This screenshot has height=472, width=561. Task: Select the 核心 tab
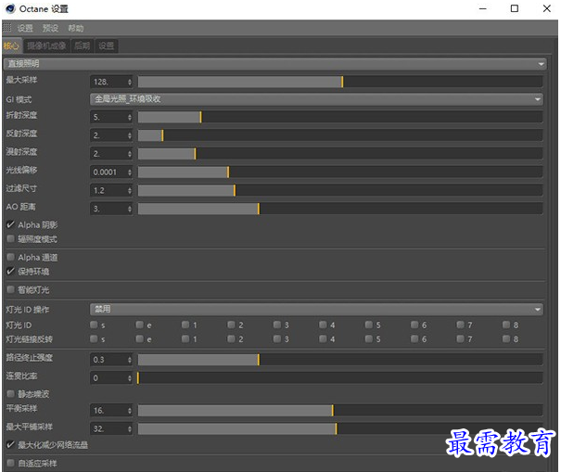point(12,45)
